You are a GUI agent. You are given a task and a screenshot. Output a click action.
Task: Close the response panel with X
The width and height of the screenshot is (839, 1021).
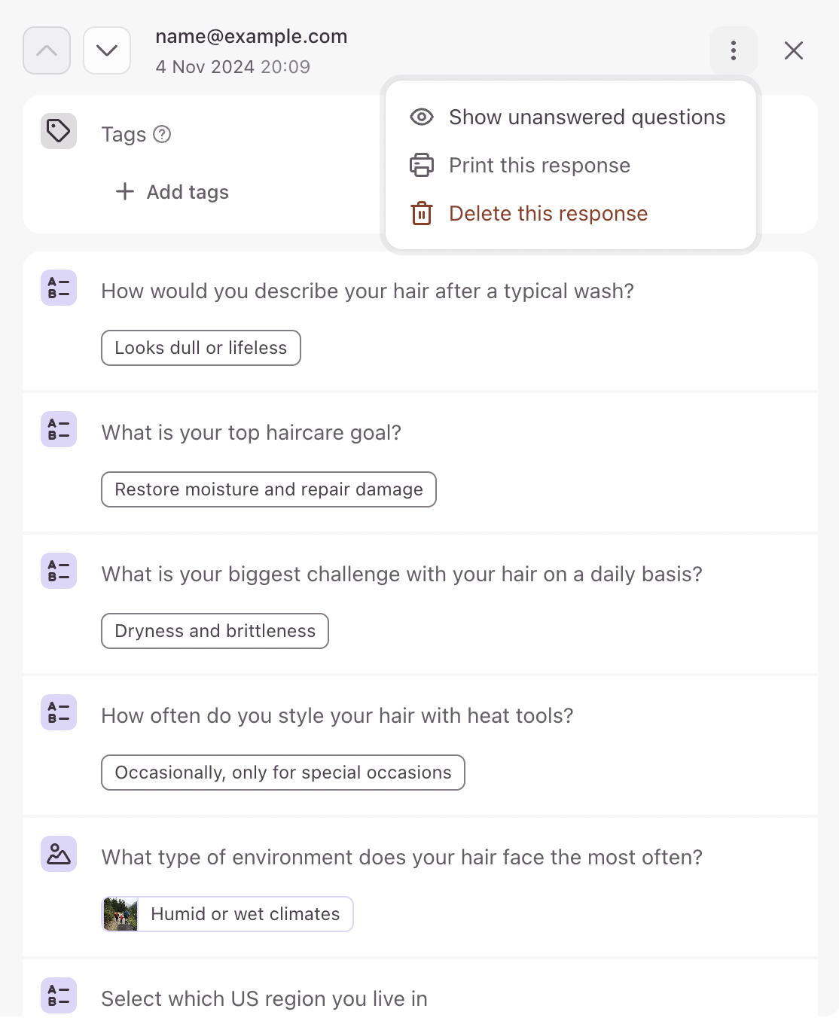tap(794, 50)
